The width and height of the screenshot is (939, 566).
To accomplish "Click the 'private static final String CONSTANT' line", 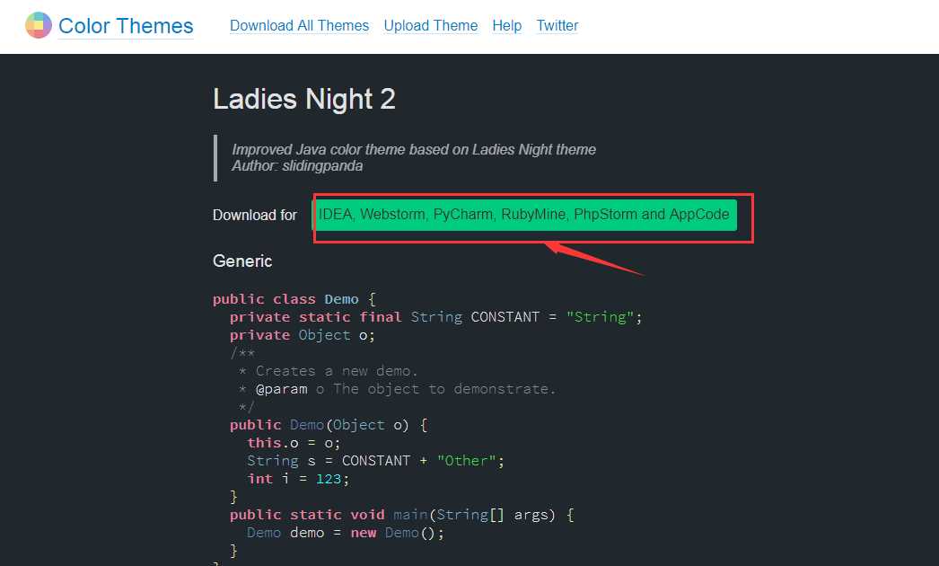I will pyautogui.click(x=436, y=316).
